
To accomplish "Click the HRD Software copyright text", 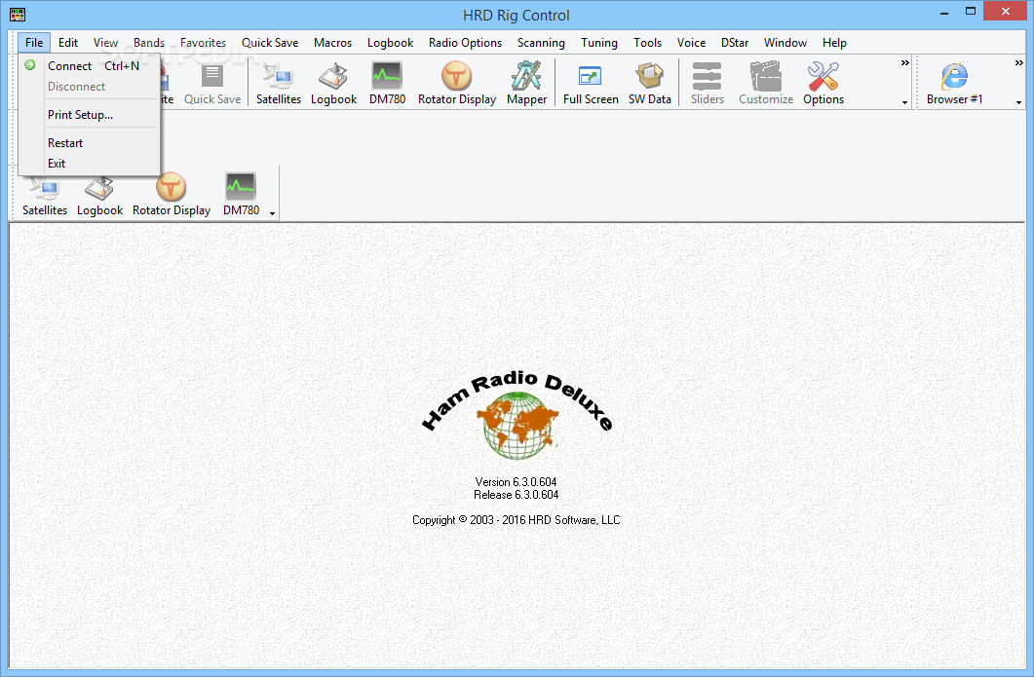I will click(x=516, y=520).
